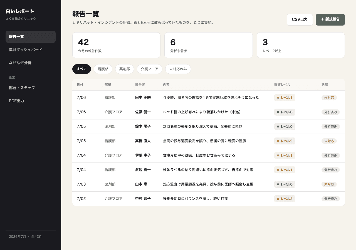Image resolution: width=356 pixels, height=250 pixels.
Task: Create a report with ＋新規報告
Action: tap(330, 20)
